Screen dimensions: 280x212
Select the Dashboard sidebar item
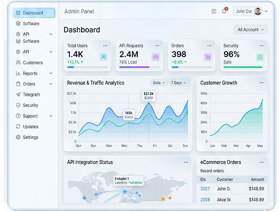pos(34,13)
